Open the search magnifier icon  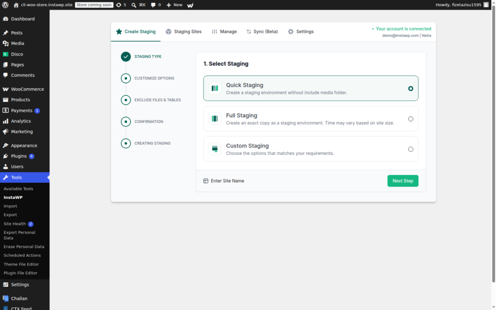coord(134,5)
